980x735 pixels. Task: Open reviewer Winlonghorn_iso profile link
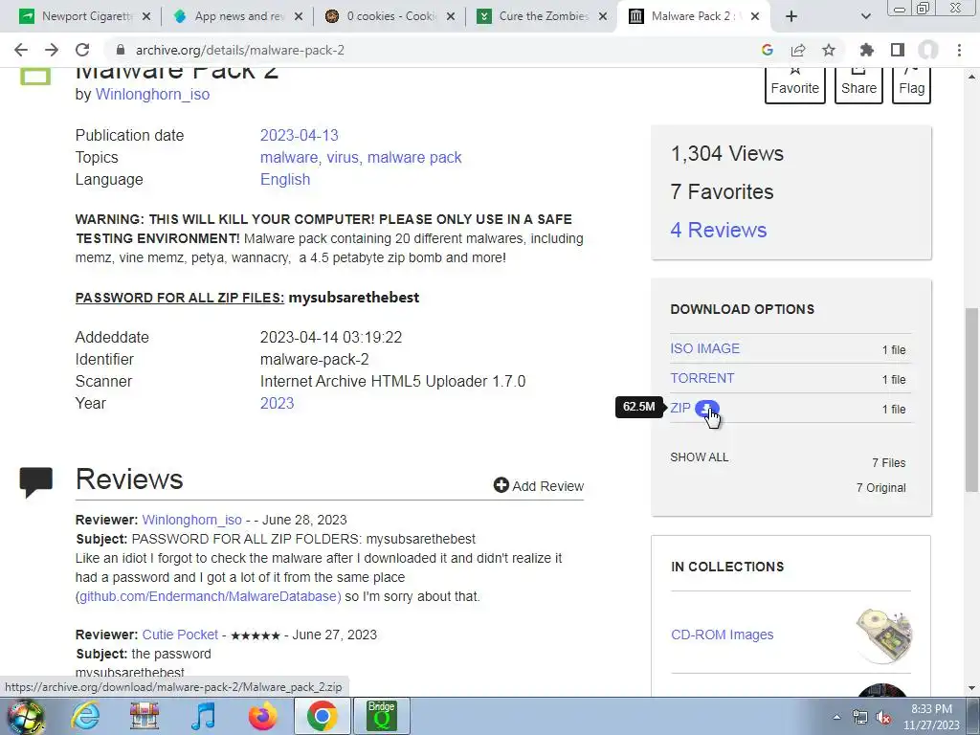[x=191, y=520]
